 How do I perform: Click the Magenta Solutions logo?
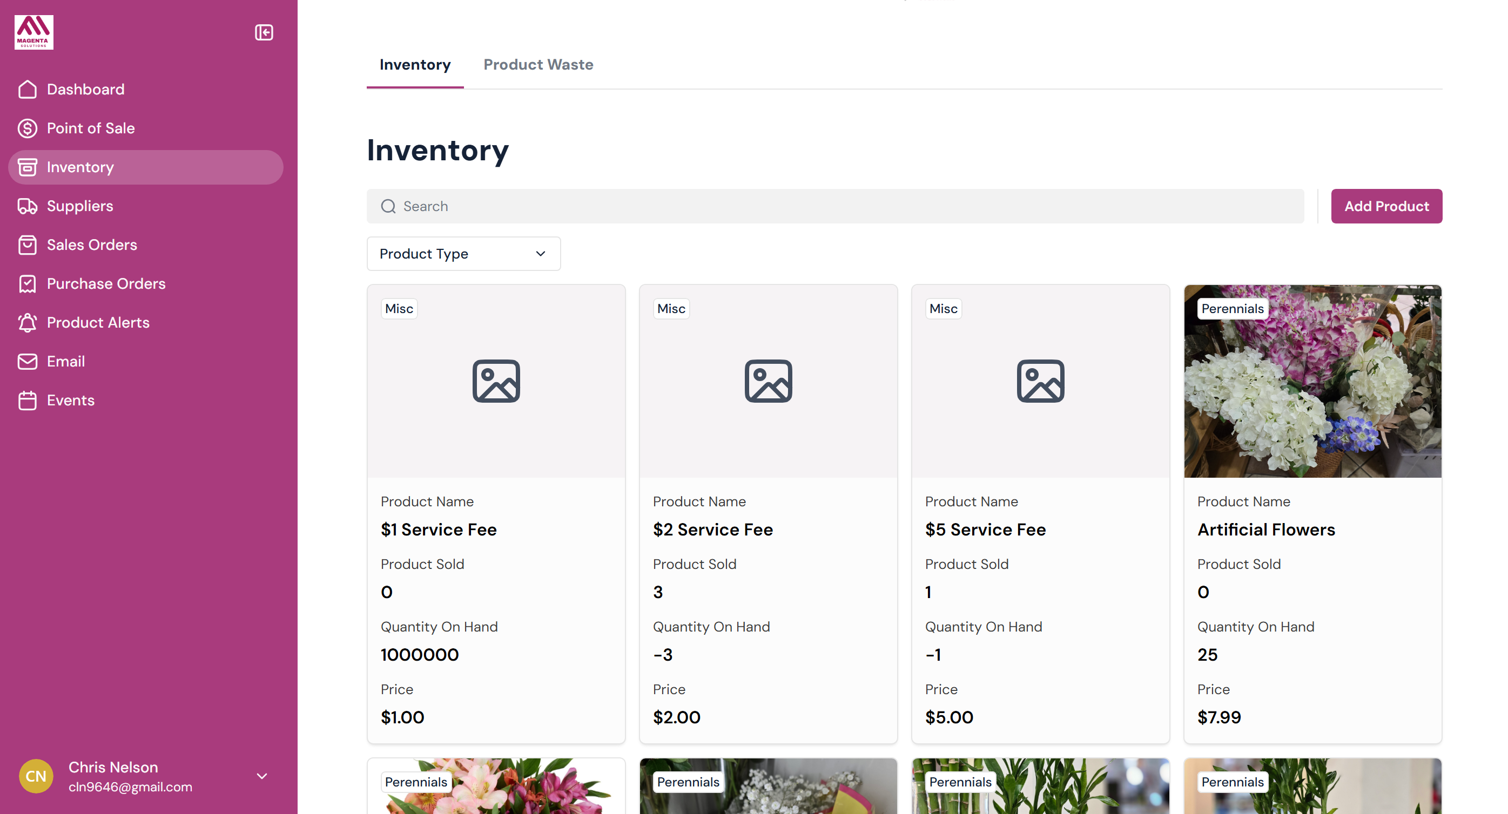(x=34, y=32)
